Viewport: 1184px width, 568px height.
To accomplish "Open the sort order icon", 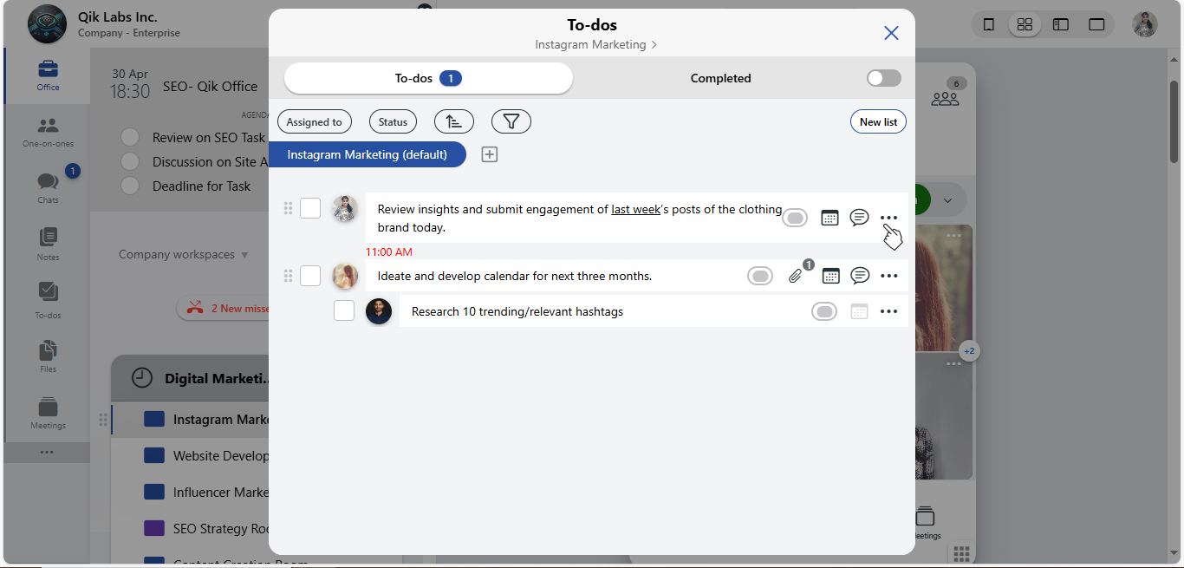I will (x=454, y=122).
